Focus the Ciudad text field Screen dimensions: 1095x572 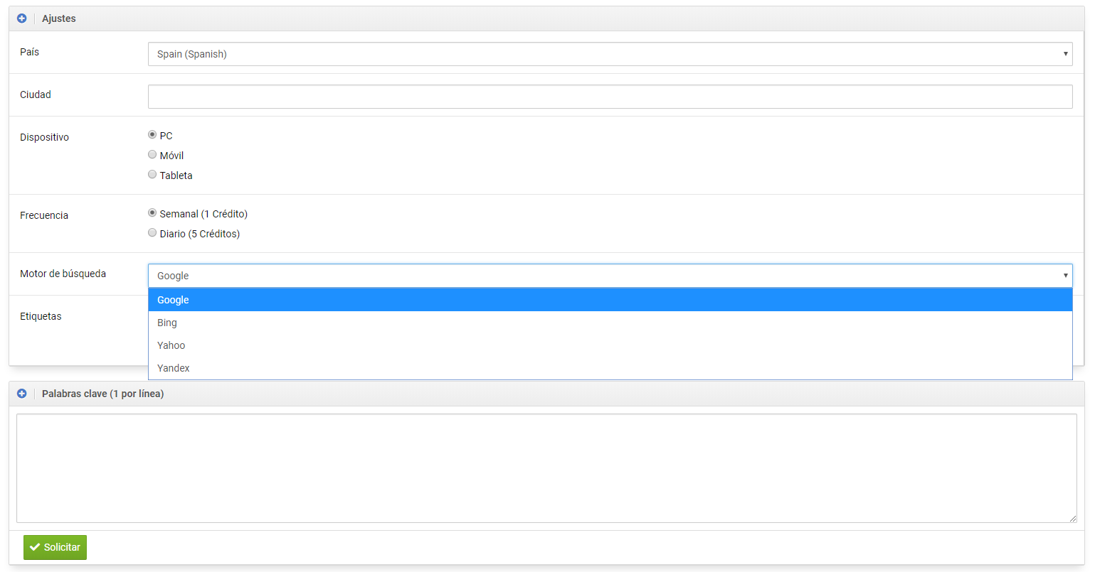[x=610, y=97]
